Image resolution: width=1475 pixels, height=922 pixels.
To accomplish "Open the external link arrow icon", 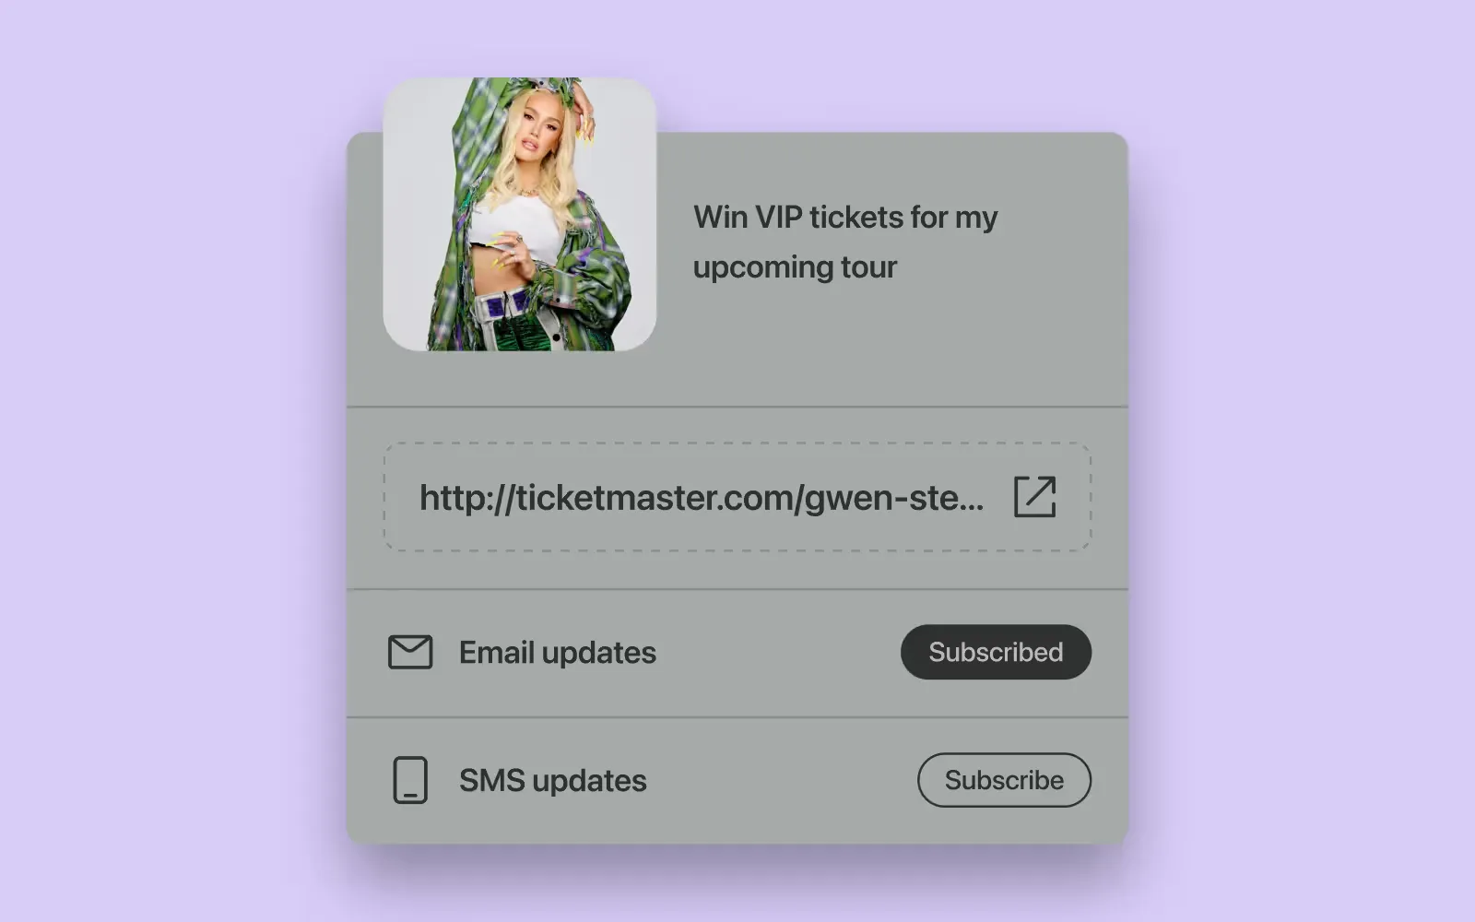I will click(x=1034, y=497).
